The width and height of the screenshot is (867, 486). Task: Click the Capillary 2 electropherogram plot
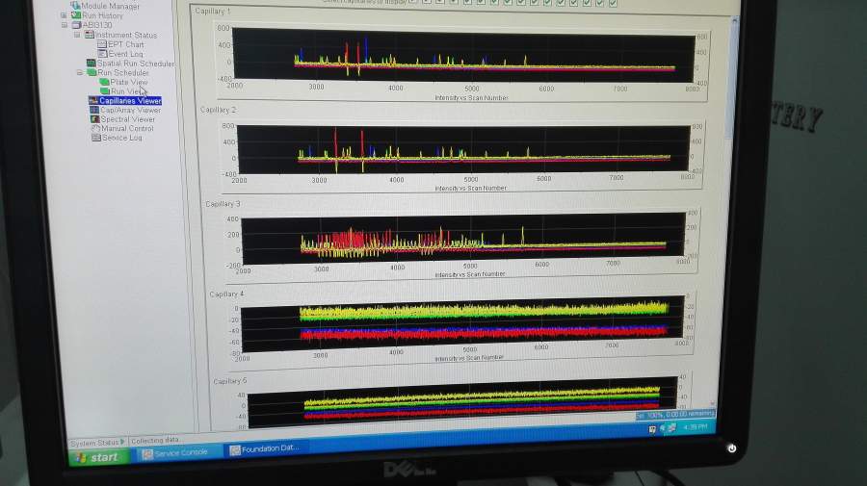[x=463, y=148]
